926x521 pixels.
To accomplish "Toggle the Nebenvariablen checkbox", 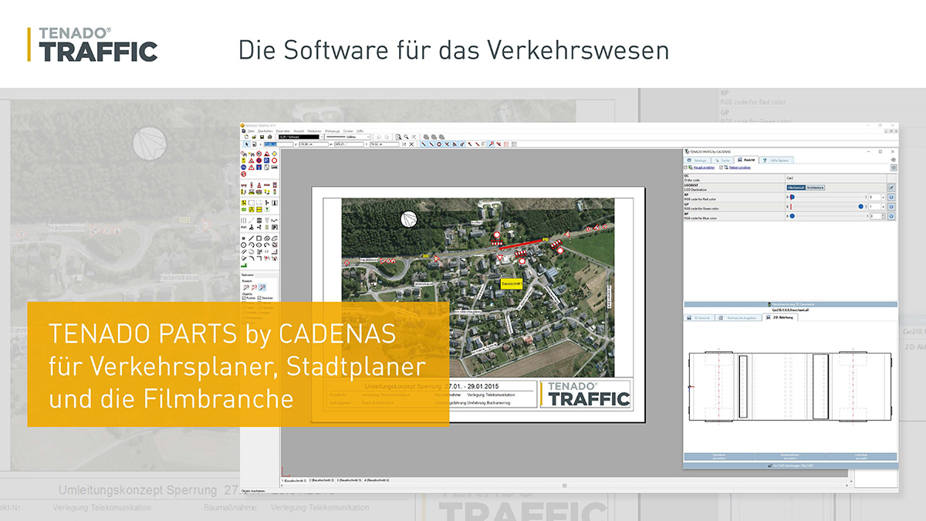I will click(721, 167).
